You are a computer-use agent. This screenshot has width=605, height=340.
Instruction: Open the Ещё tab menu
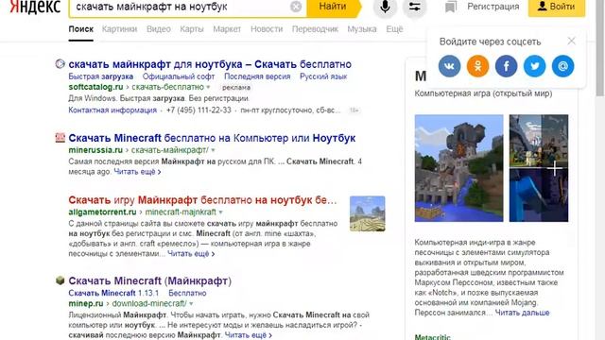394,29
